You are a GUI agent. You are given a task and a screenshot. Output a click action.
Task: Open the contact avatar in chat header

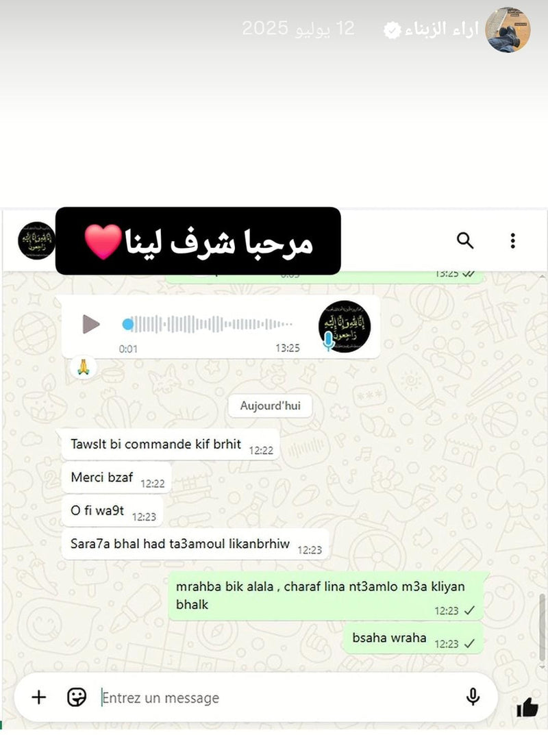(36, 240)
